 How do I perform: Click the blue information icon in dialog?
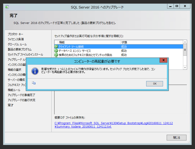(x=35, y=71)
